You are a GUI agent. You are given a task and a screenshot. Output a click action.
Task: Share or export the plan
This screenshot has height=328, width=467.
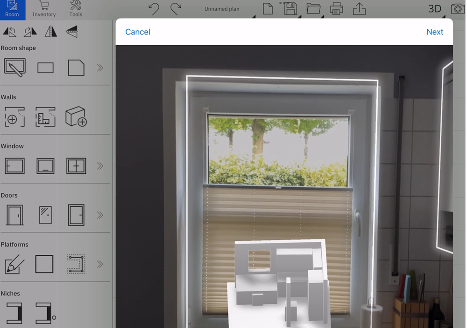(x=359, y=8)
